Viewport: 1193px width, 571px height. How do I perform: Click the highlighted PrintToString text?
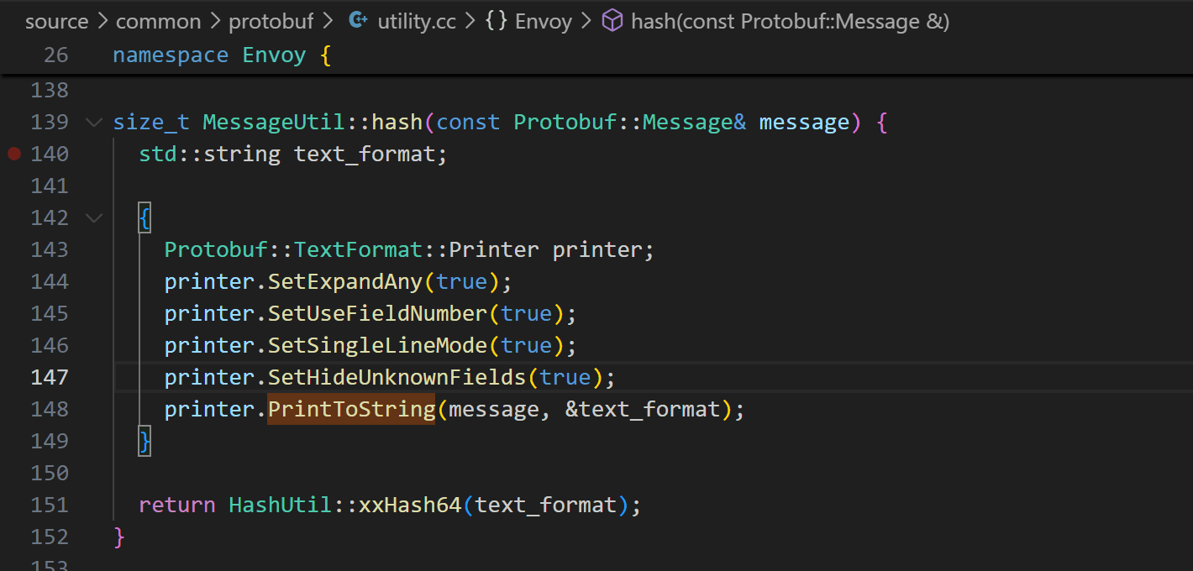point(351,409)
